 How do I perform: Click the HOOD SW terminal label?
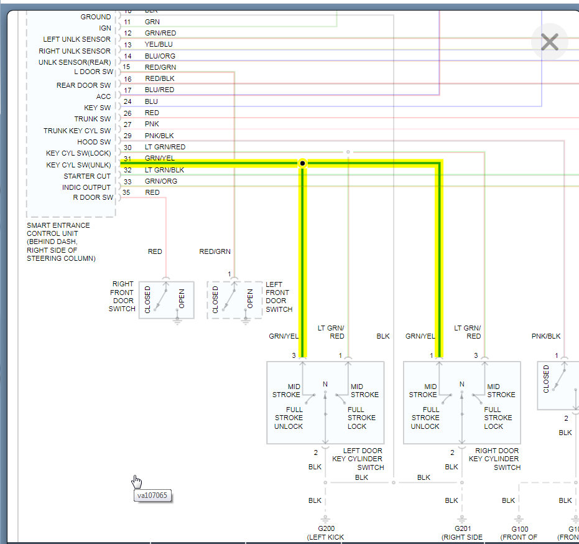click(x=94, y=142)
